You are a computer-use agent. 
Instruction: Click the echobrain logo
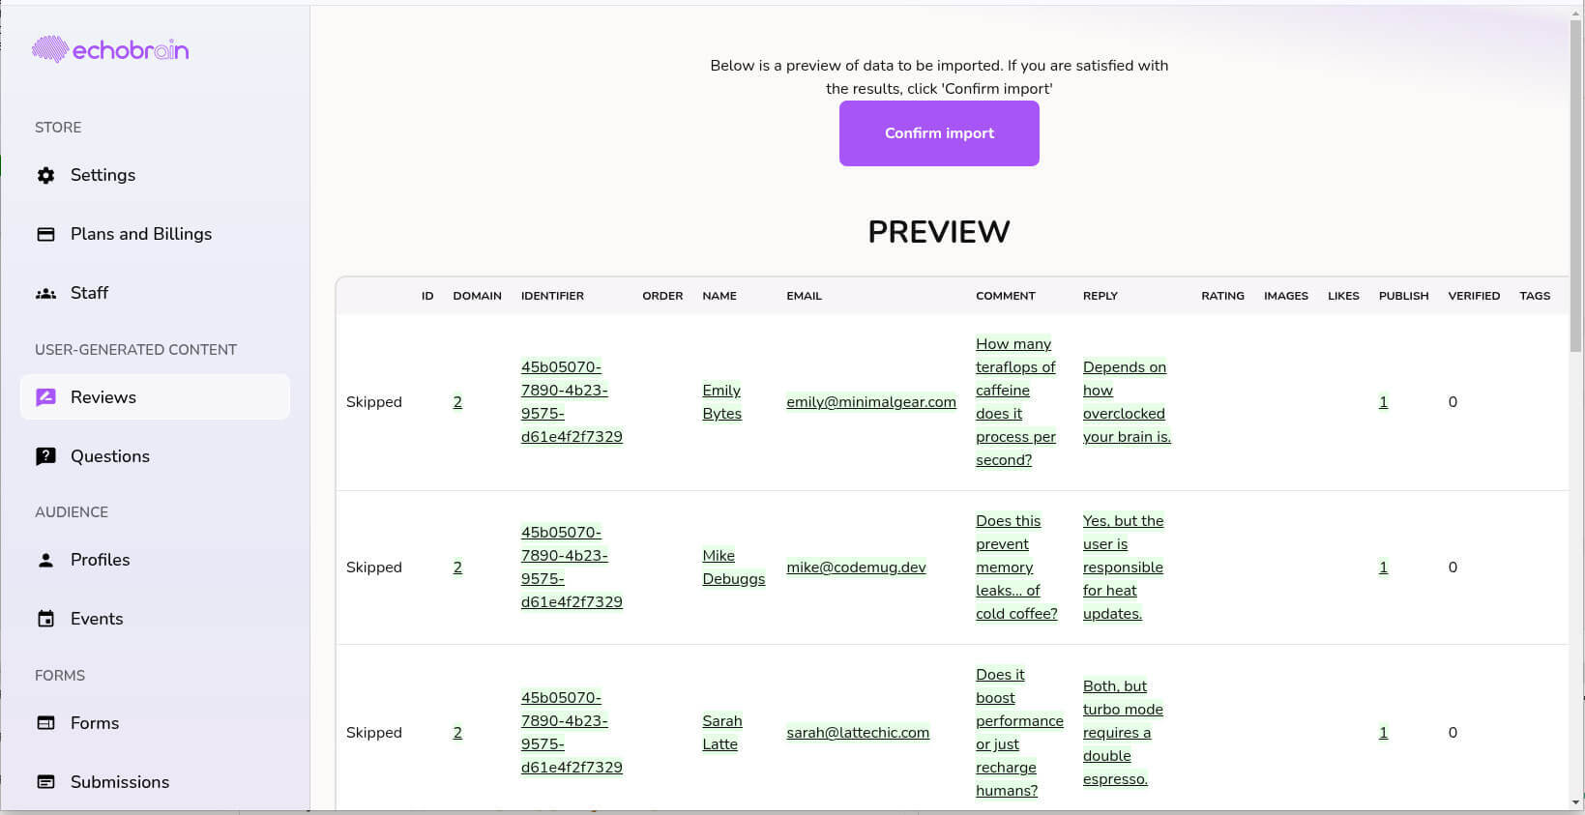(x=110, y=49)
